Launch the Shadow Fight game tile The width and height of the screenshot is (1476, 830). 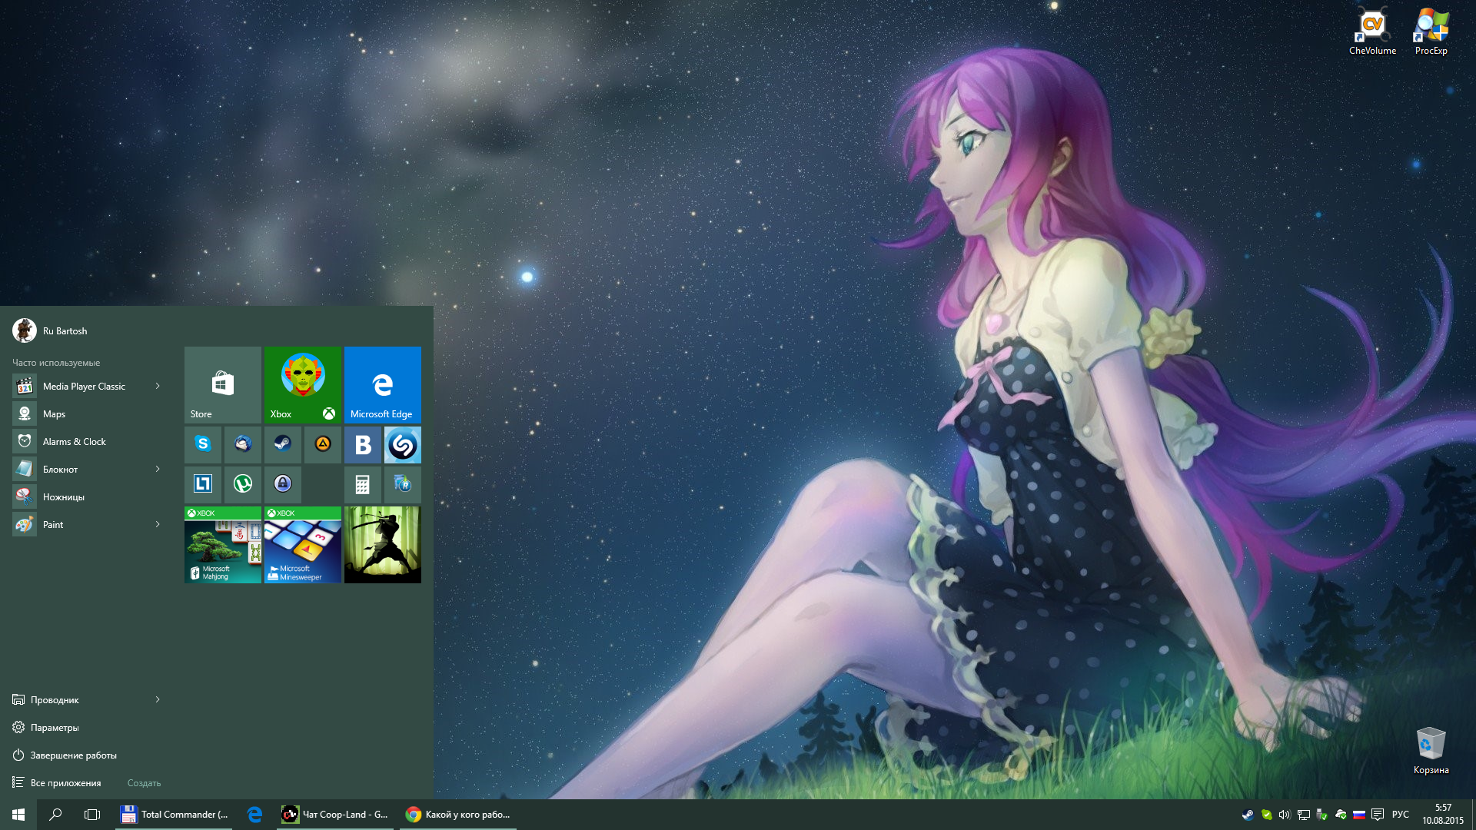coord(382,544)
